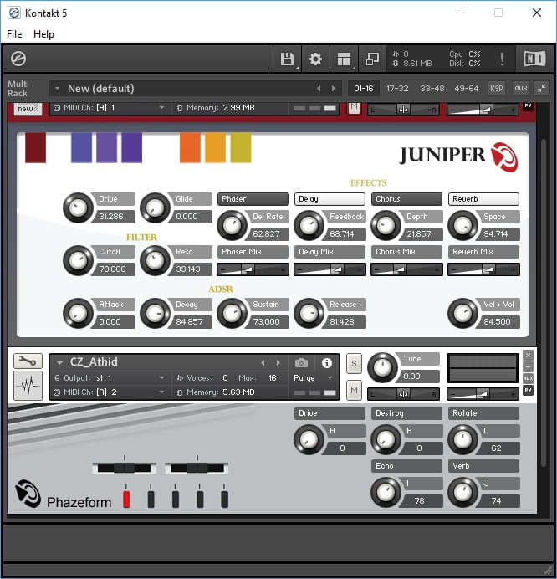Screen dimensions: 557x579
Task: Toggle Chorus effect on
Action: 406,199
